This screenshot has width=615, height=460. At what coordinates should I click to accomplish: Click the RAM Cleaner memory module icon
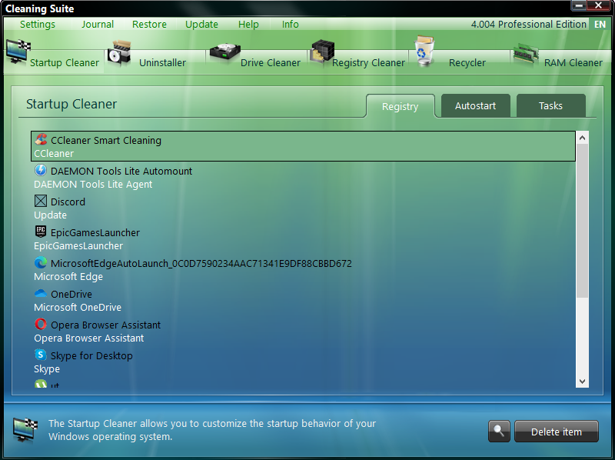(x=526, y=54)
